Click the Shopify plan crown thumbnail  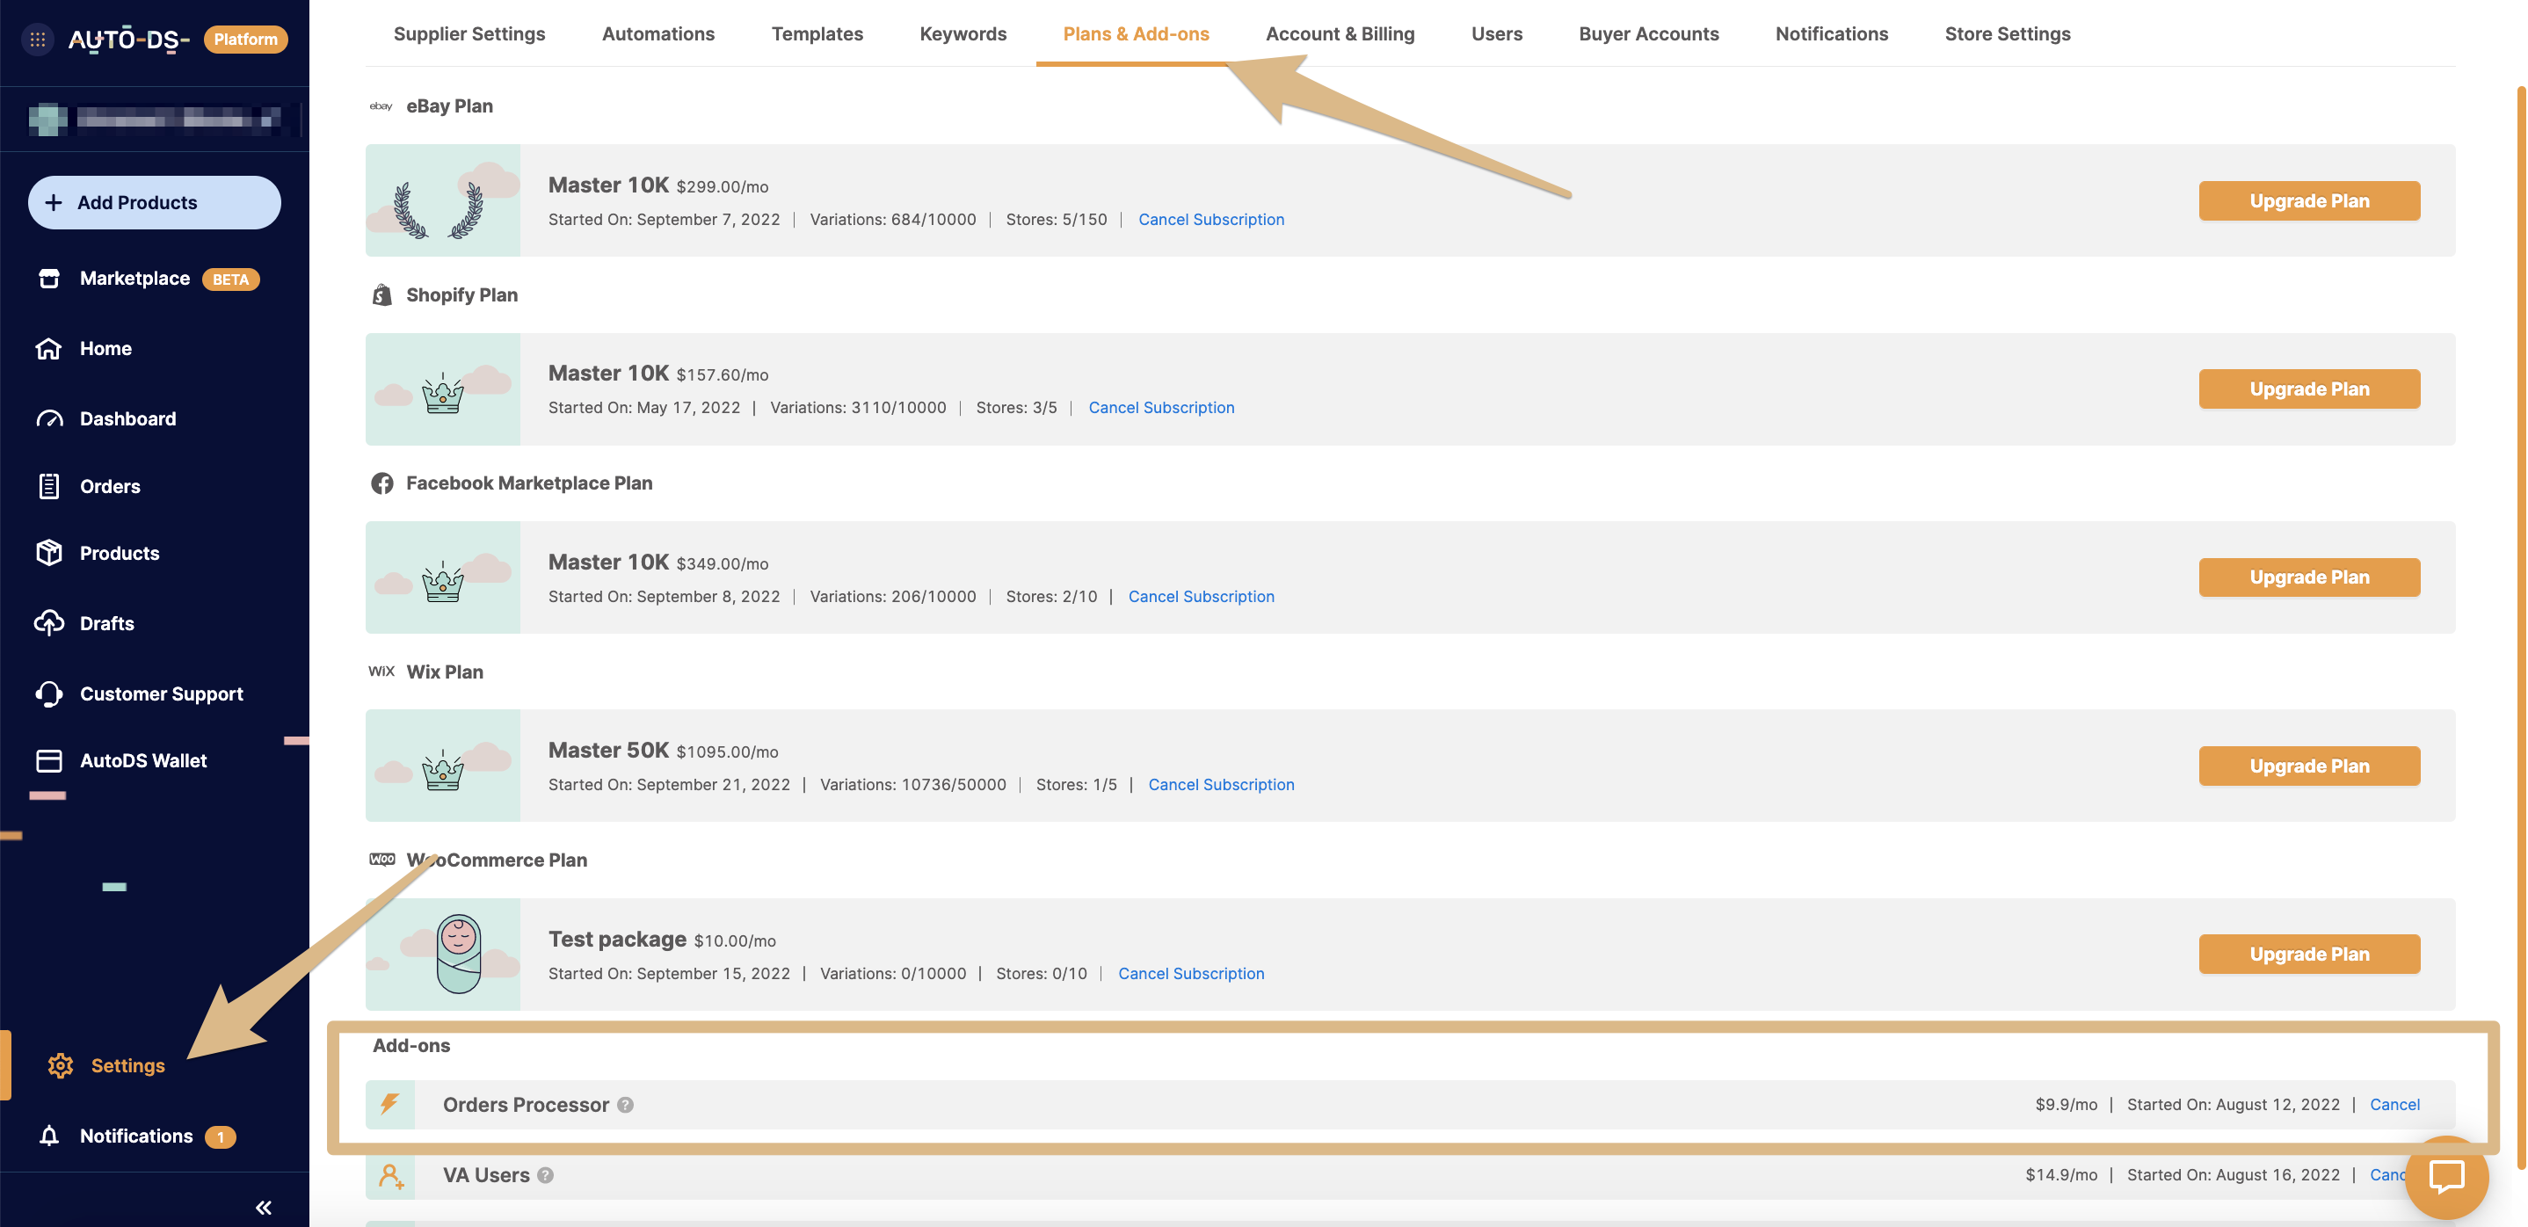443,388
